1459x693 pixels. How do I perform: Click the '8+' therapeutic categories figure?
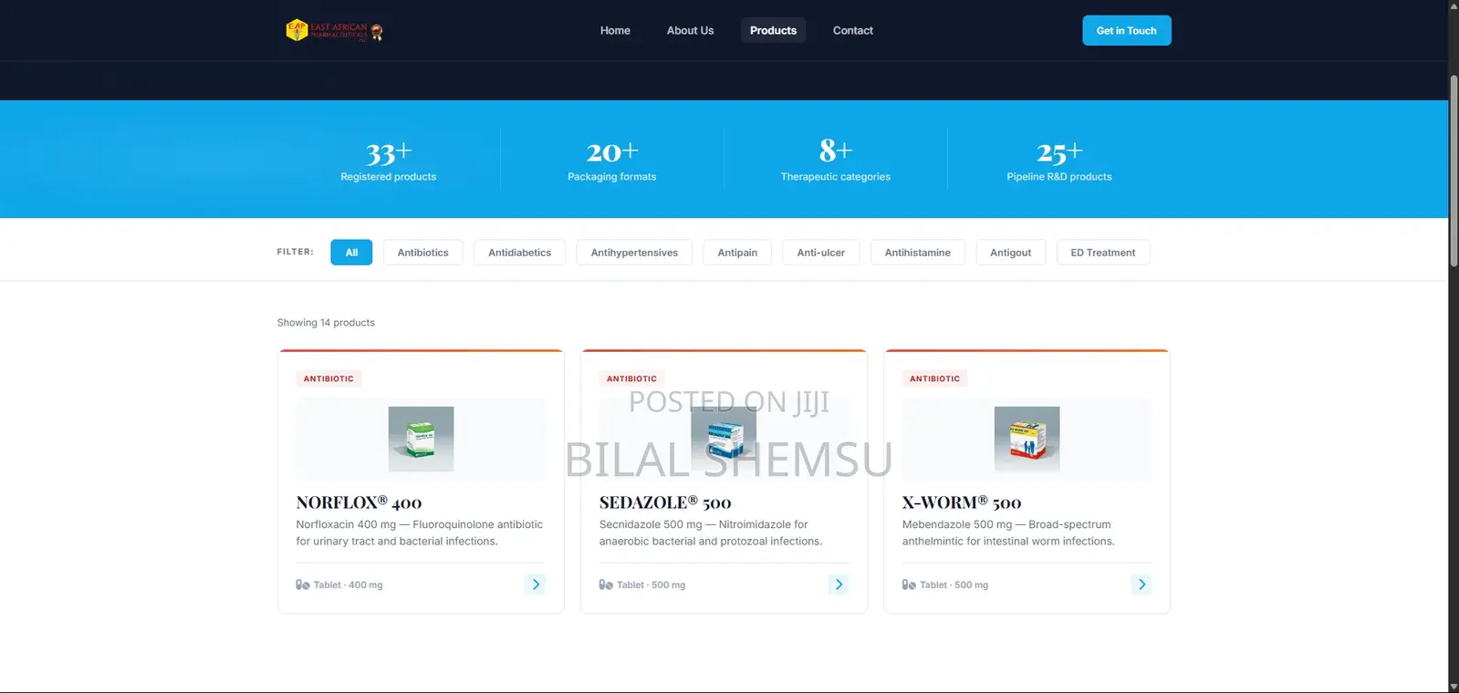point(836,150)
